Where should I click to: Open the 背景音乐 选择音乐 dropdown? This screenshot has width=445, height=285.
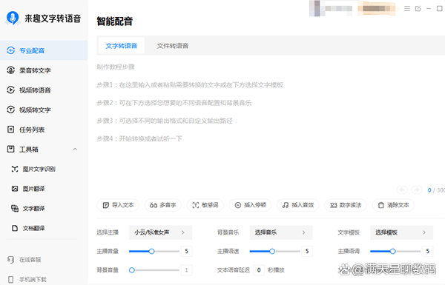coord(281,232)
